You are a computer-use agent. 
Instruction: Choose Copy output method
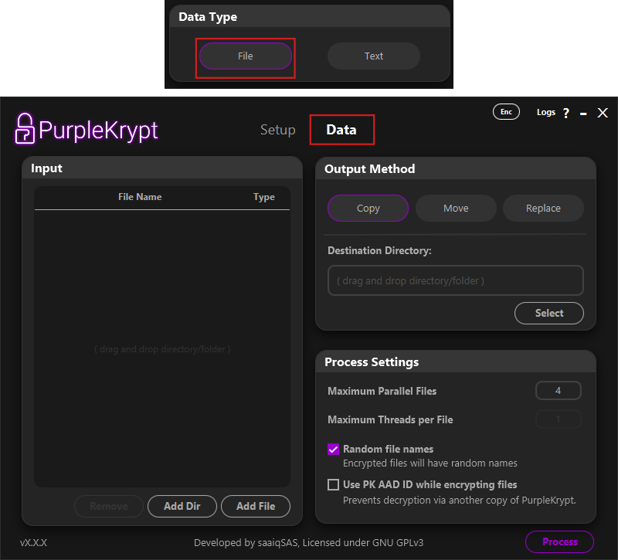[x=368, y=209]
